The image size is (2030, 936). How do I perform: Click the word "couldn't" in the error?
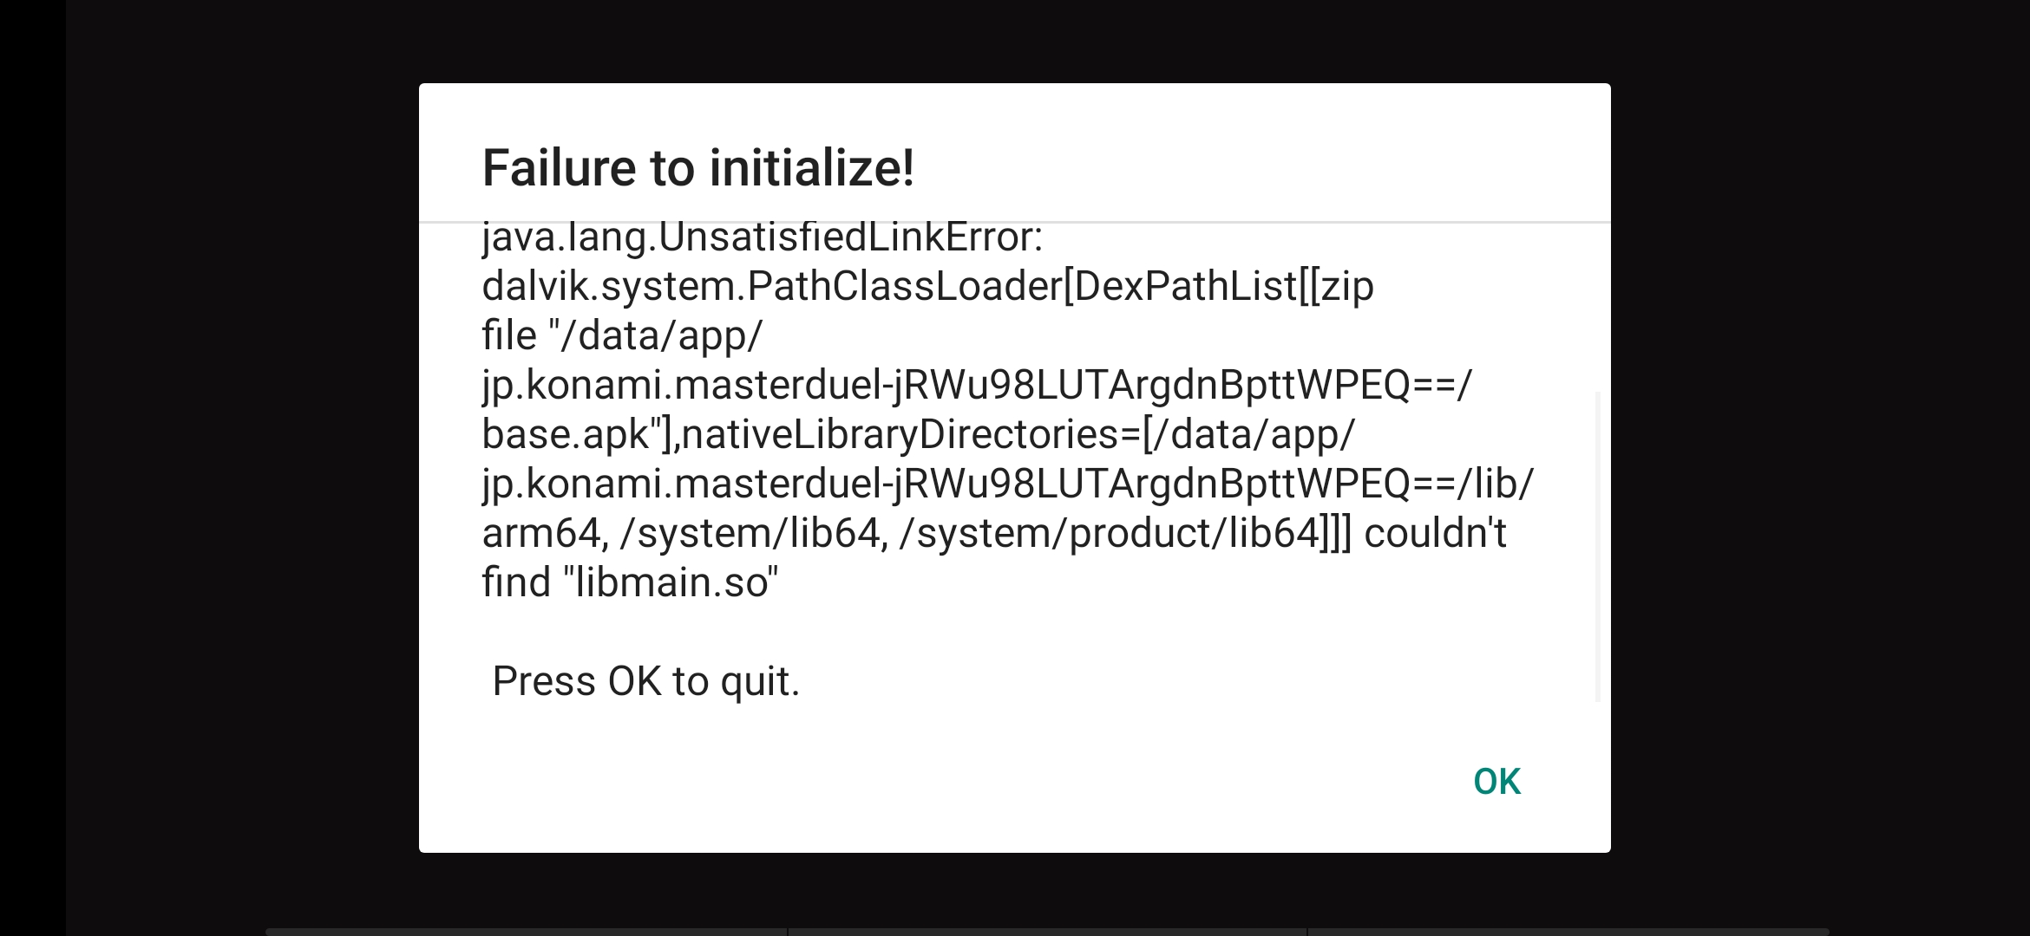tap(1435, 533)
